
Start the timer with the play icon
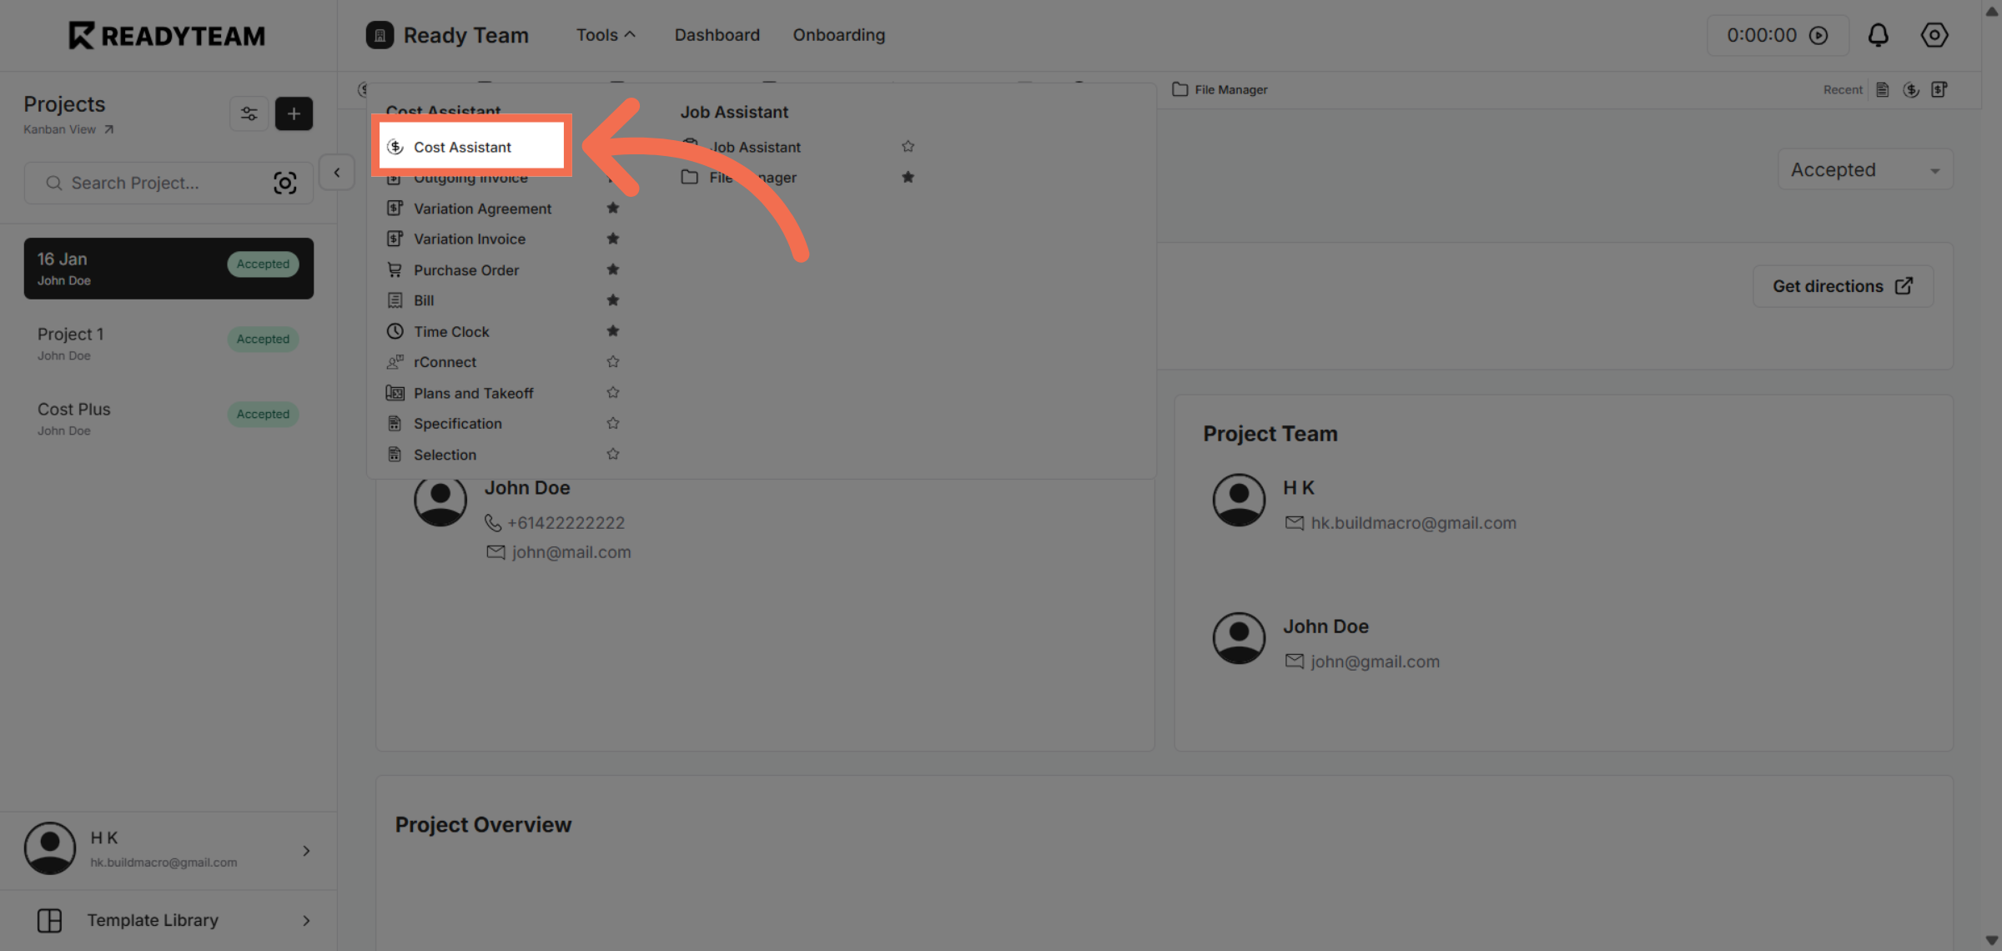pos(1818,35)
